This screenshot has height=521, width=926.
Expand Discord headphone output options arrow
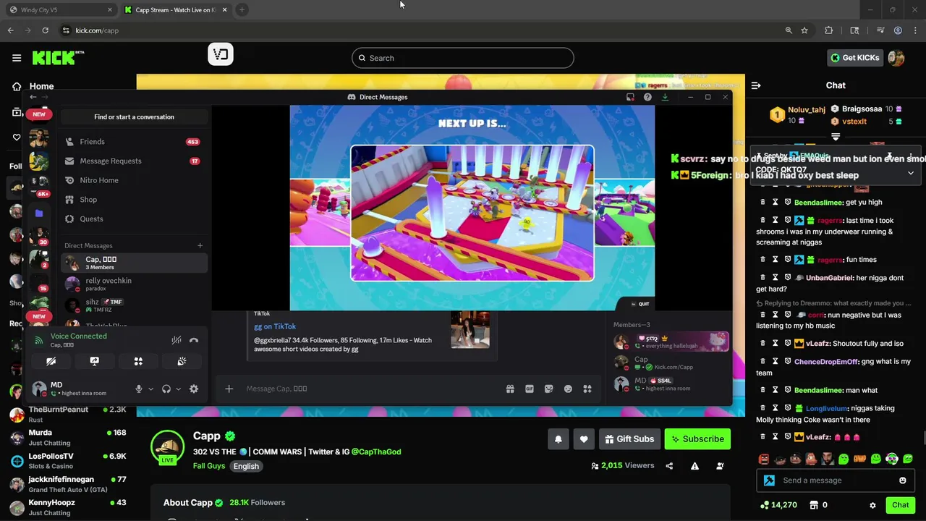(x=178, y=389)
